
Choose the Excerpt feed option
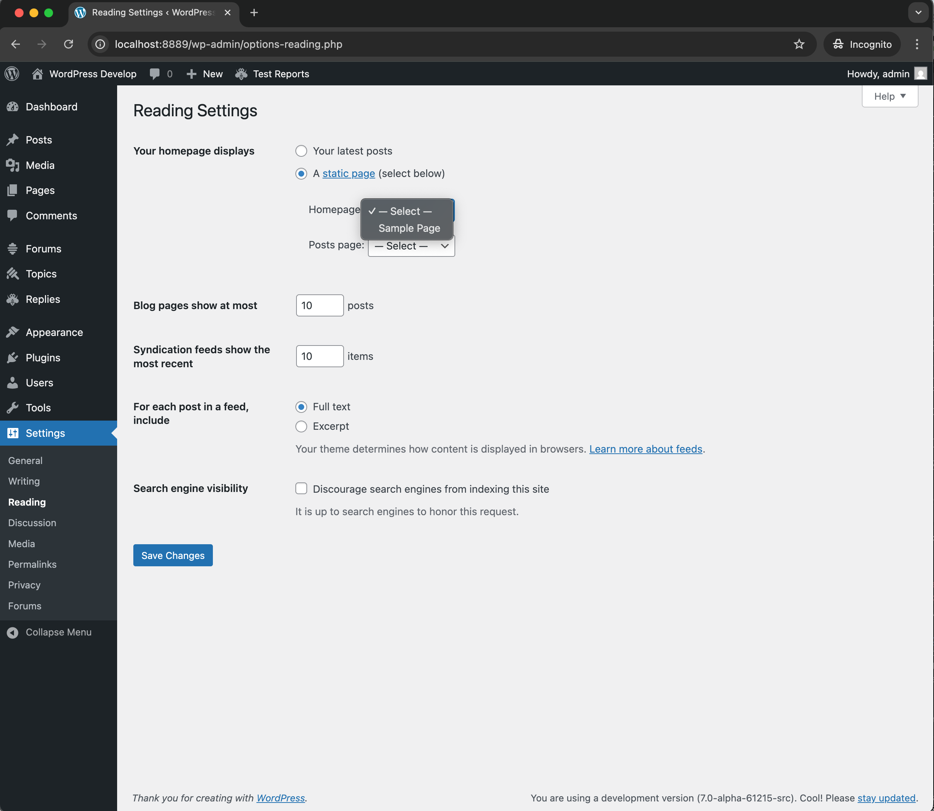tap(301, 426)
